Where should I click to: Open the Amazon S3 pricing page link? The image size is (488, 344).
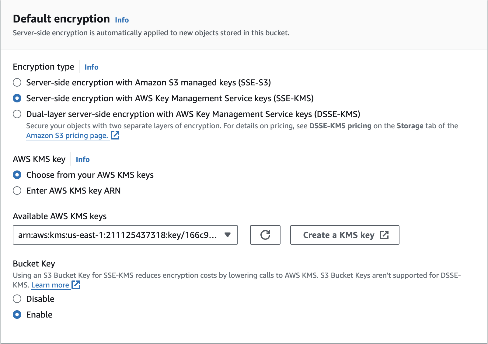click(x=67, y=136)
